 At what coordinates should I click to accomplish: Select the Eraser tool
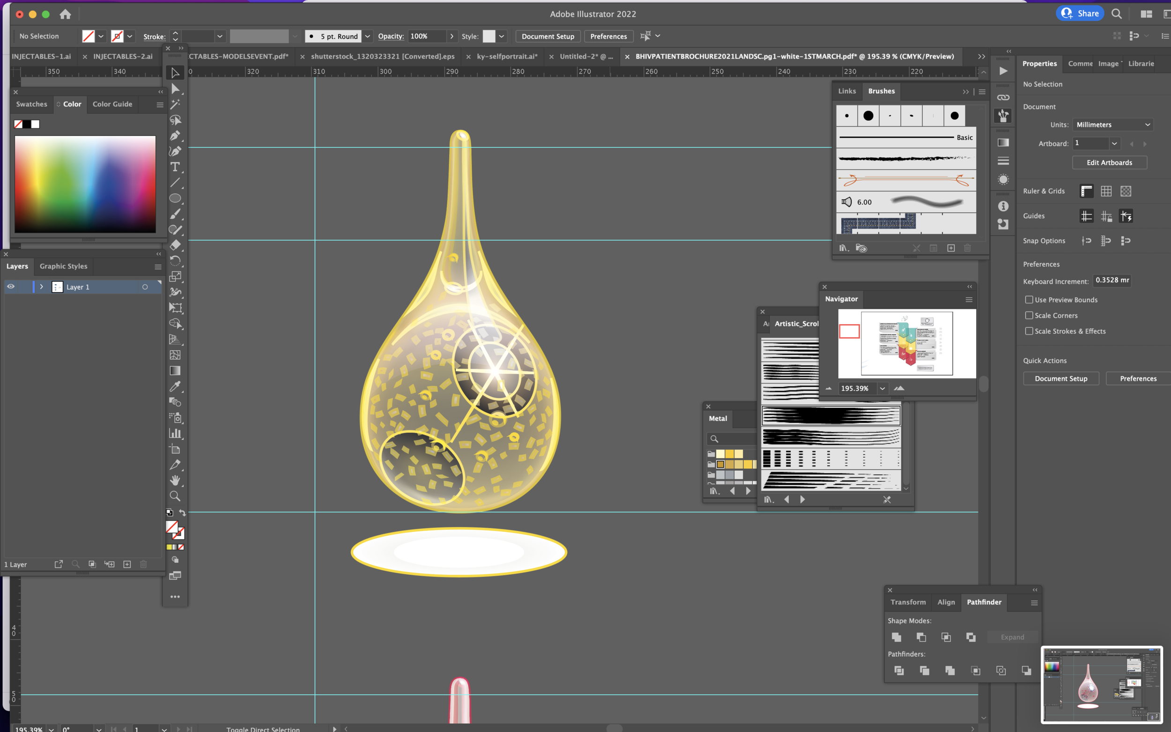[x=175, y=245]
